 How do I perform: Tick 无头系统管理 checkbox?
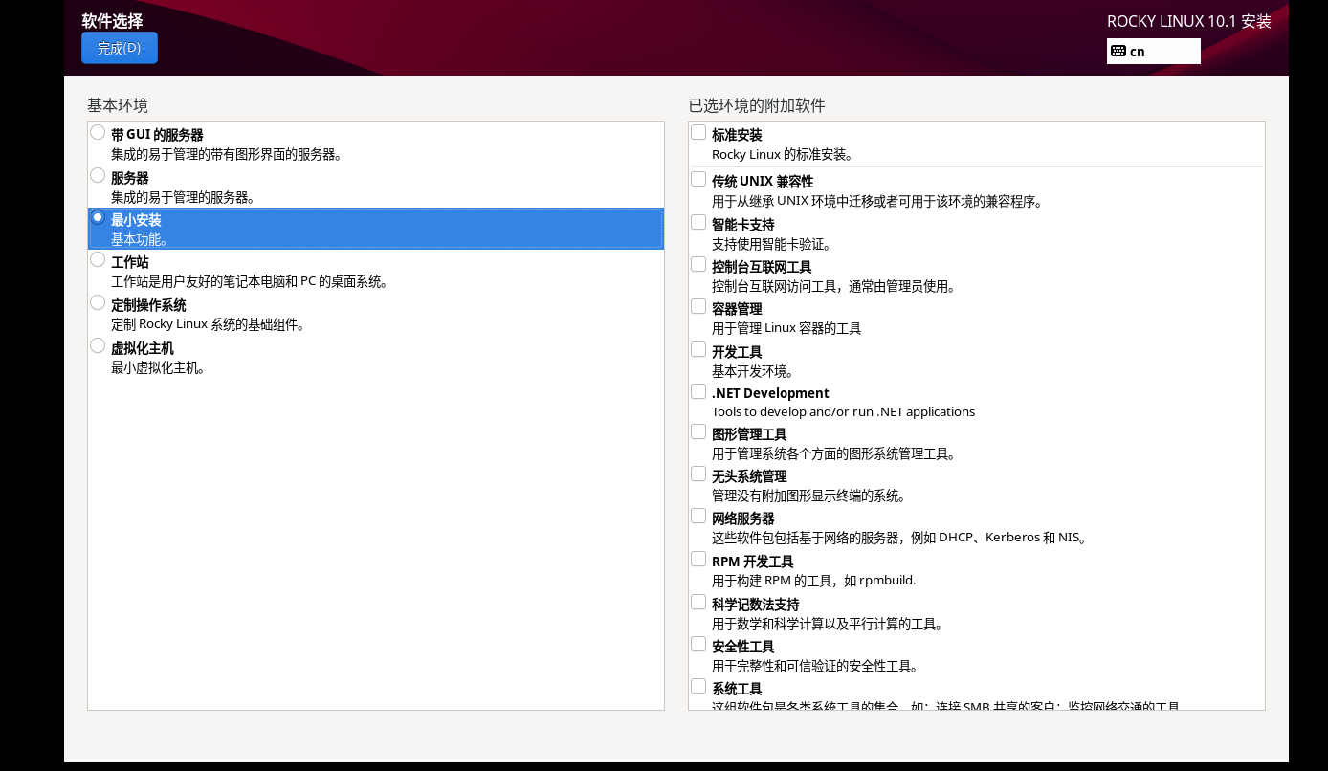[699, 474]
